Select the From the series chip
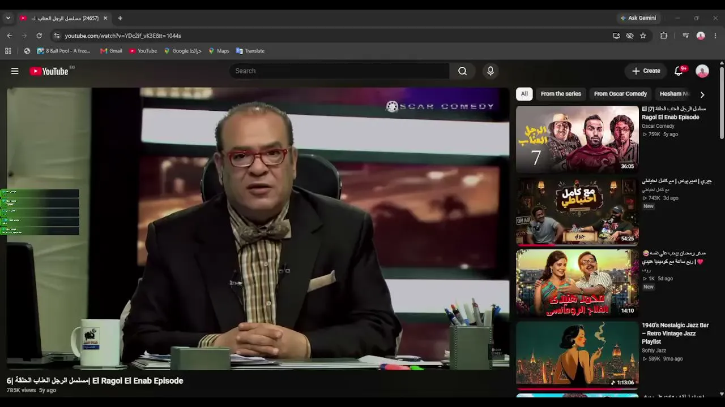The image size is (725, 407). click(x=561, y=94)
